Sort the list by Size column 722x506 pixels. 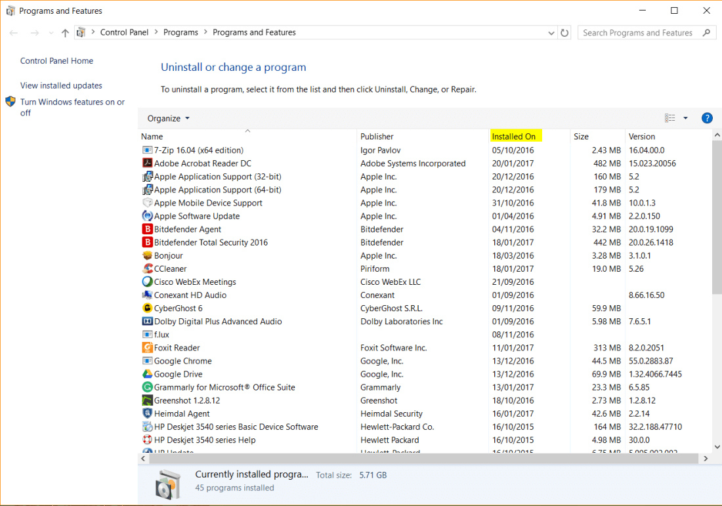click(581, 137)
